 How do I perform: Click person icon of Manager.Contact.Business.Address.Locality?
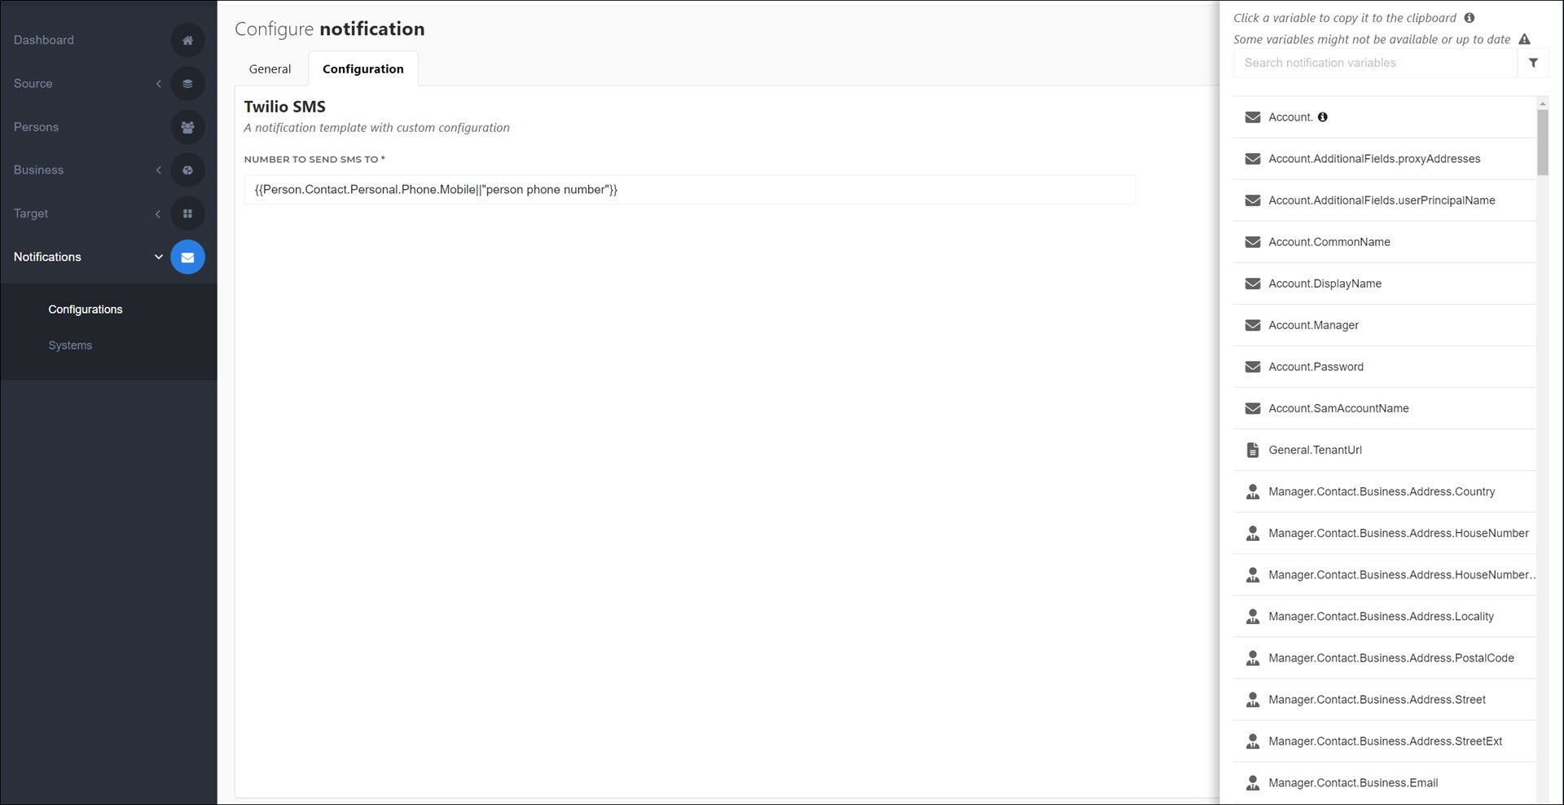coord(1253,616)
